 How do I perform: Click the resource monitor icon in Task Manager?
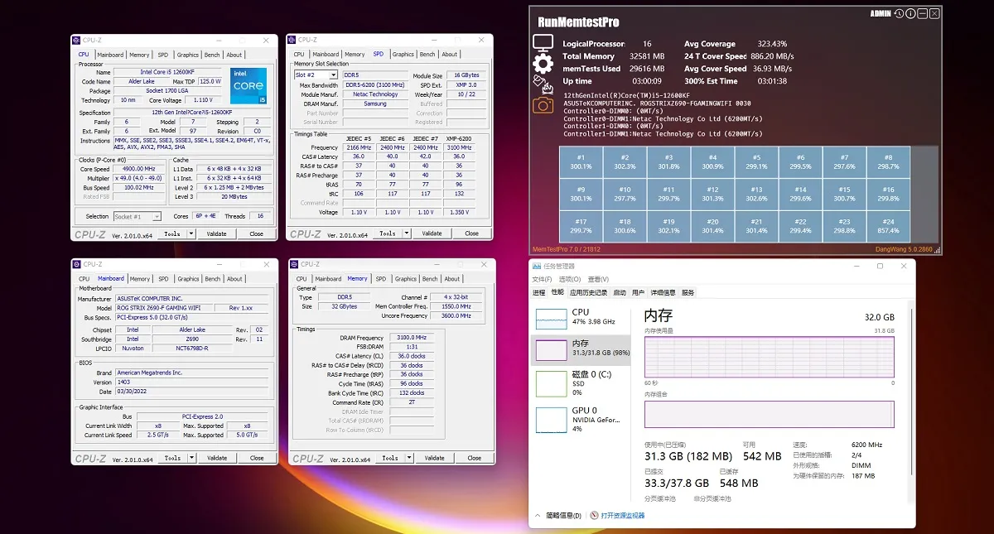pos(594,515)
